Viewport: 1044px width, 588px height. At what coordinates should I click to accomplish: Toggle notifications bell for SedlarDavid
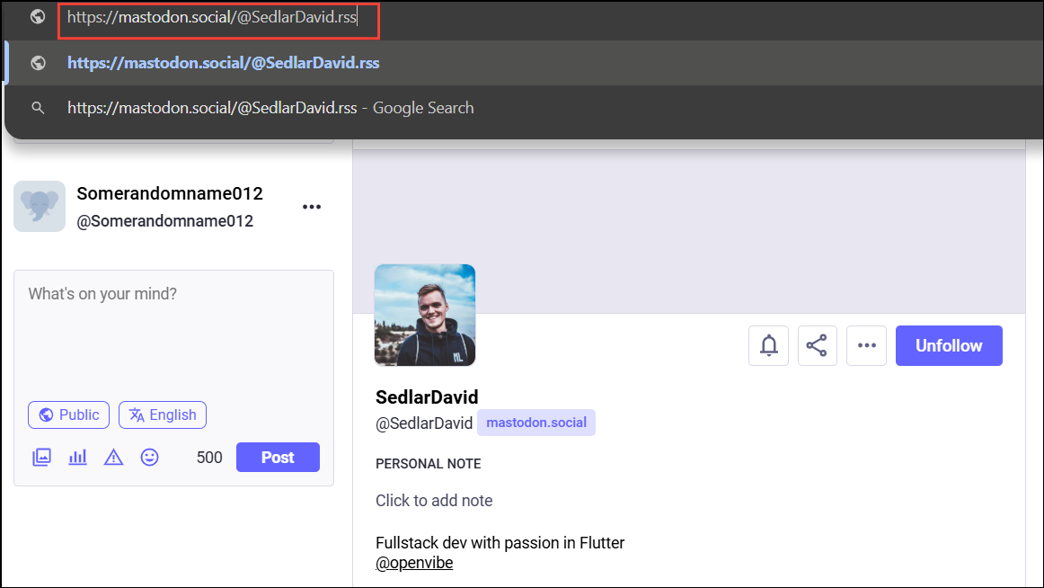pyautogui.click(x=769, y=345)
